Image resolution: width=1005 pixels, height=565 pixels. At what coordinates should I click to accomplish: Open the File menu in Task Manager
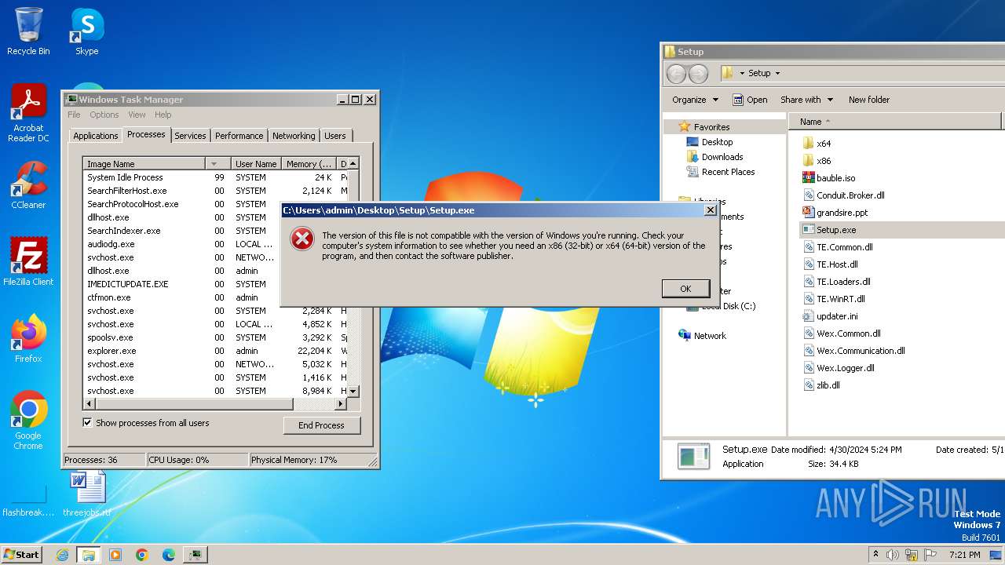click(74, 115)
